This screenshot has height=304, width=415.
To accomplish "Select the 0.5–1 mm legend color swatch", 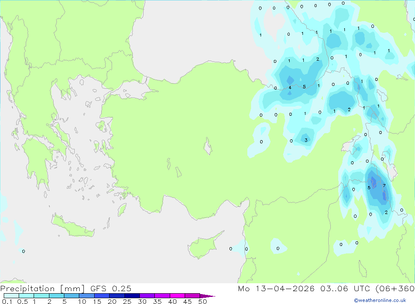I will pos(27,296).
